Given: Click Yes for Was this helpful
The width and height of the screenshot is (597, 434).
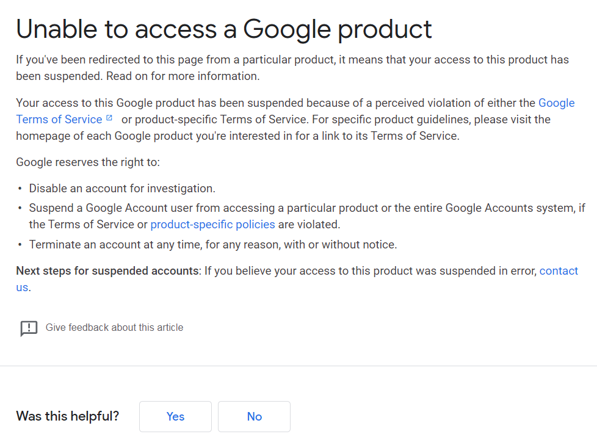Looking at the screenshot, I should point(175,416).
